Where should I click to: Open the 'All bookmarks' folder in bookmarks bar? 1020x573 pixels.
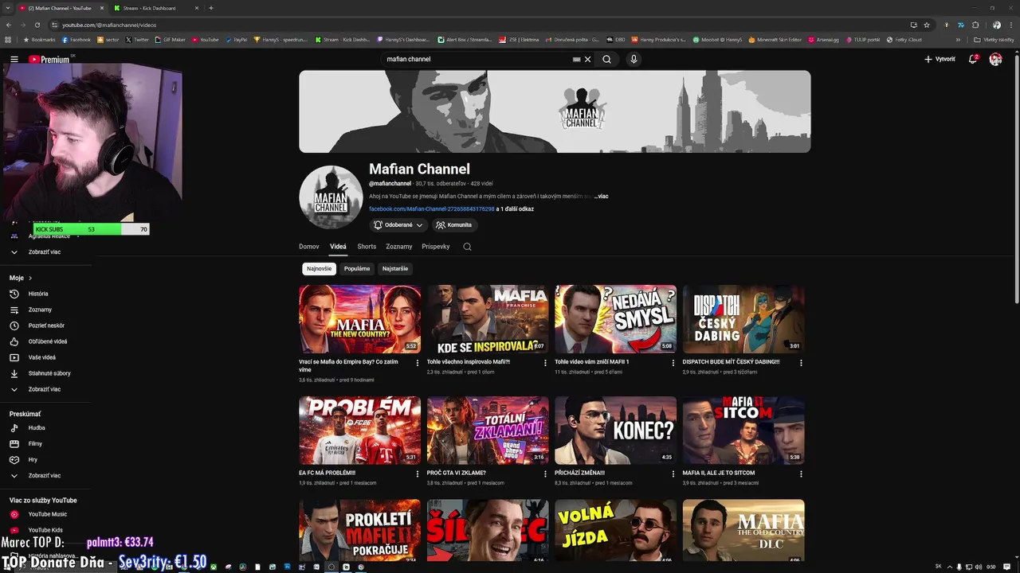994,39
